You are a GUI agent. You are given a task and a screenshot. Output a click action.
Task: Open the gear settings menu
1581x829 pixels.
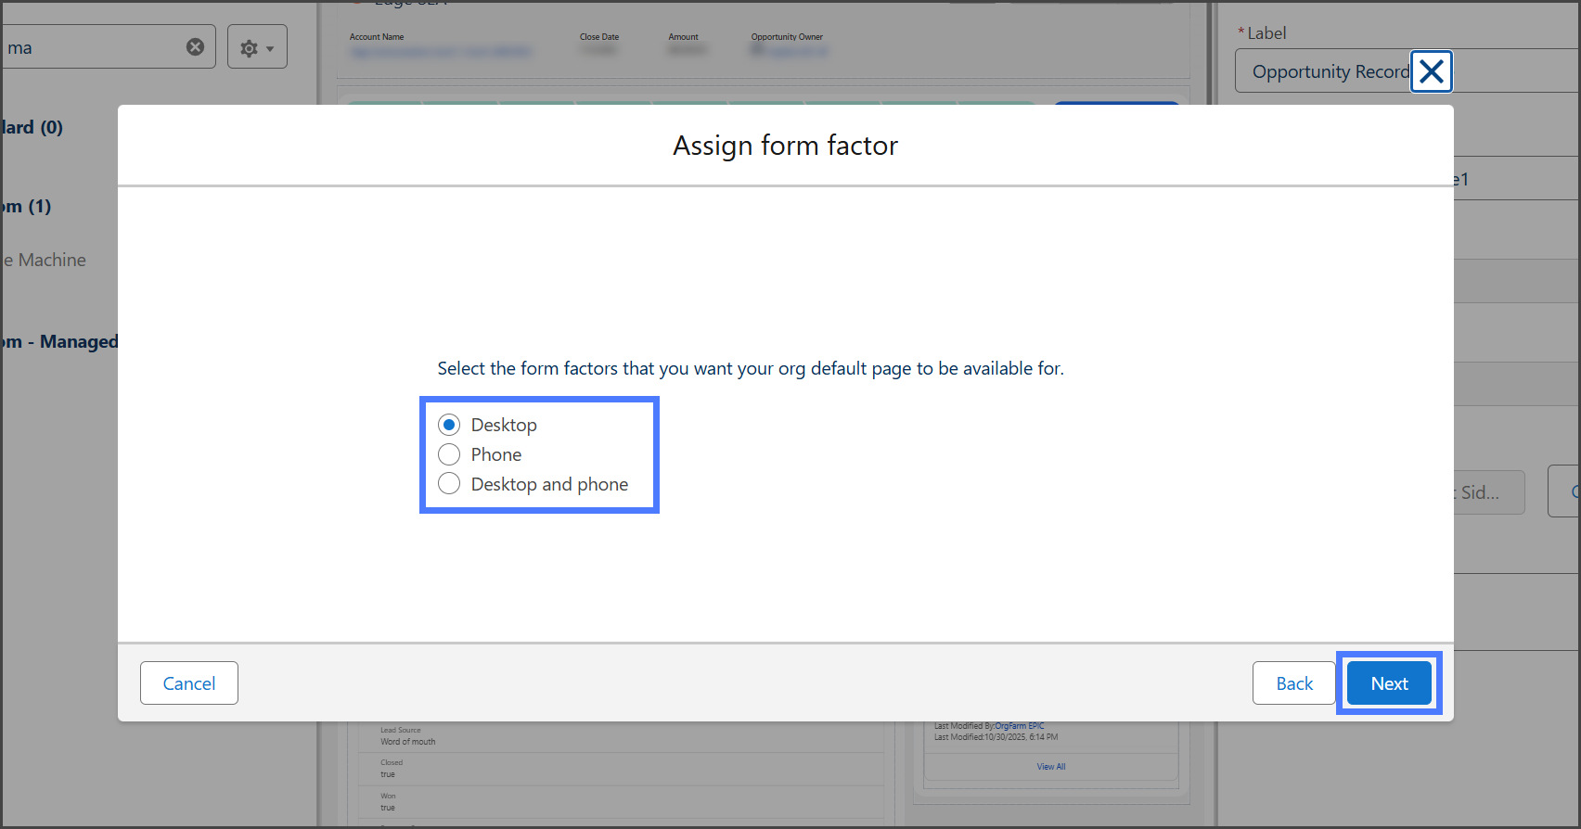click(x=257, y=47)
